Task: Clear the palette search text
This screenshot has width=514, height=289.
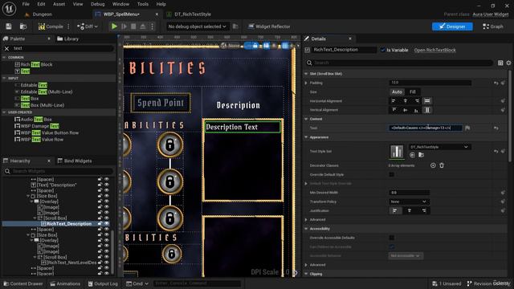Action: [6, 48]
